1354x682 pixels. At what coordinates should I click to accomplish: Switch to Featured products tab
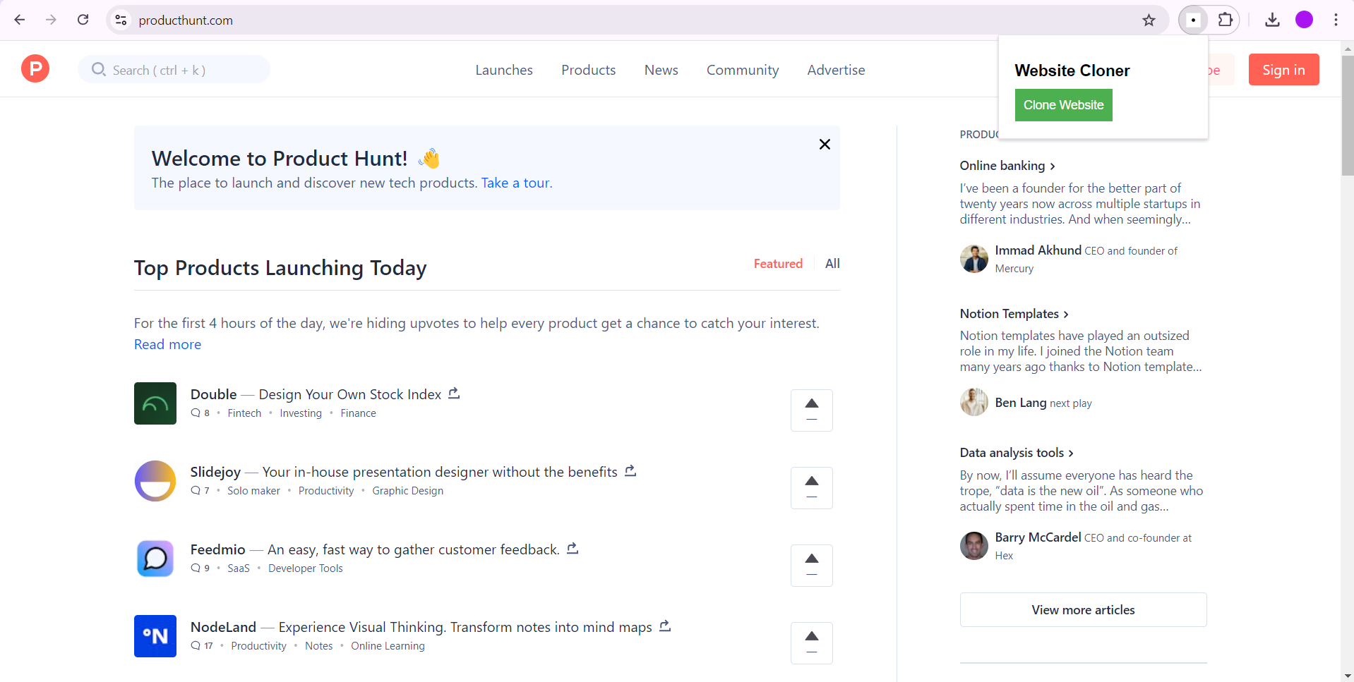pyautogui.click(x=778, y=264)
